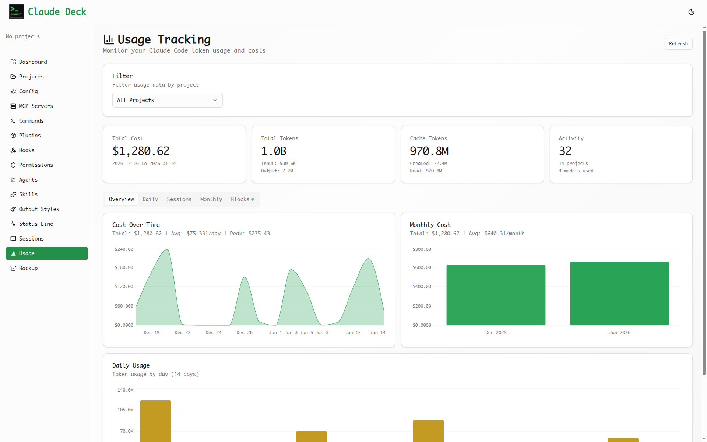The image size is (707, 442).
Task: Toggle dark mode with the moon icon
Action: click(692, 12)
